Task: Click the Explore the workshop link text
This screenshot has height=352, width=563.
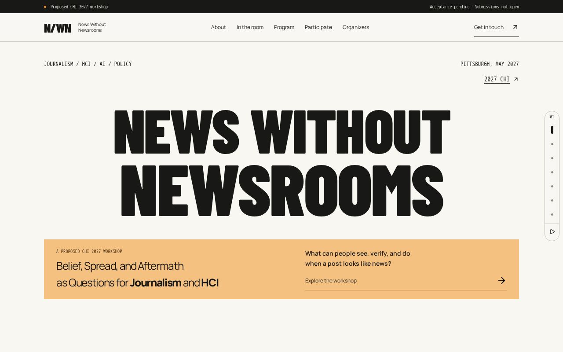Action: 331,281
